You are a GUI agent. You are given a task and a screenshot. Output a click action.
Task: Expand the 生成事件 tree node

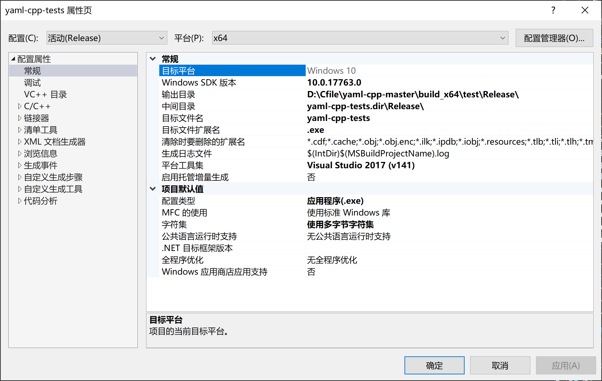[20, 165]
